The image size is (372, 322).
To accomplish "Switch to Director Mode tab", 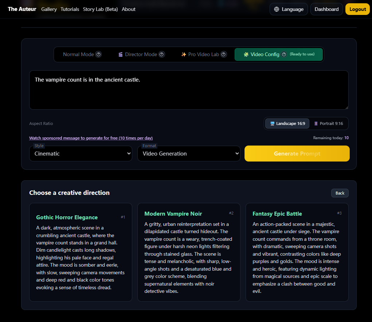I will point(141,54).
